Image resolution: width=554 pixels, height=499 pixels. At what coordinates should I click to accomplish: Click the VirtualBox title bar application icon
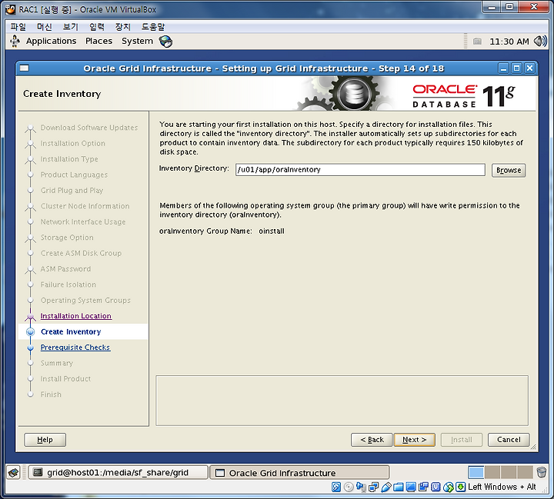10,9
